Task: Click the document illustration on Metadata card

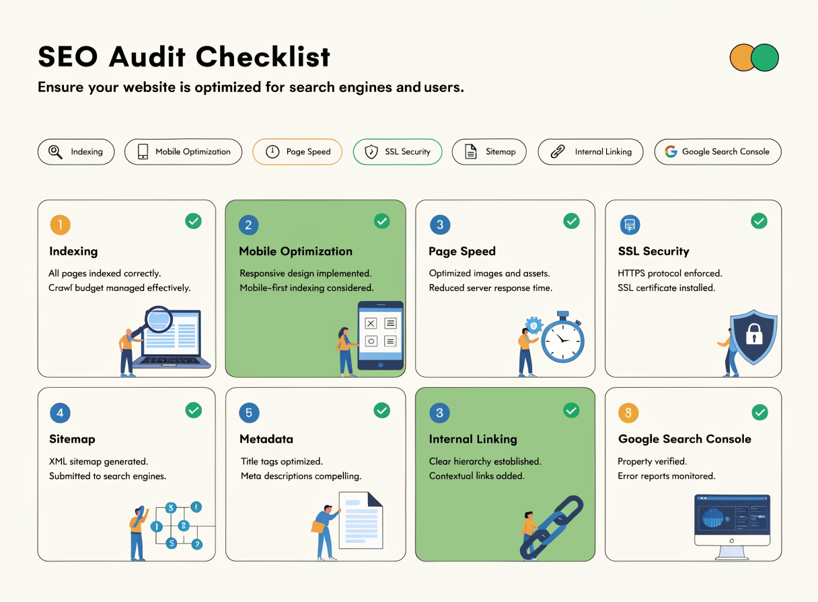Action: point(361,519)
